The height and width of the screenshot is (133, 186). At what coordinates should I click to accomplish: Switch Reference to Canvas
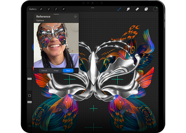tap(44, 71)
